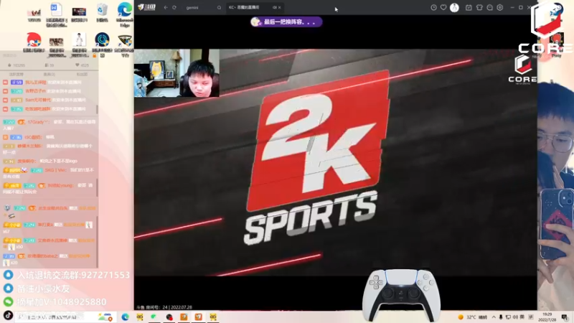This screenshot has width=574, height=323.
Task: Click the green chat app taskbar icon
Action: tap(154, 317)
